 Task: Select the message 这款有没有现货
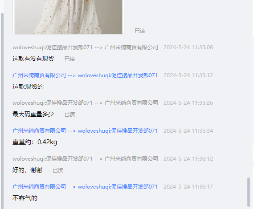tap(33, 59)
